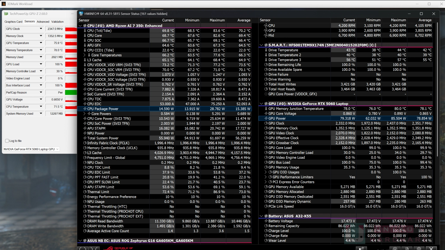Screen dimensions: 445x250
Task: Open the Advanced tab in GPU-Z
Action: click(x=43, y=22)
